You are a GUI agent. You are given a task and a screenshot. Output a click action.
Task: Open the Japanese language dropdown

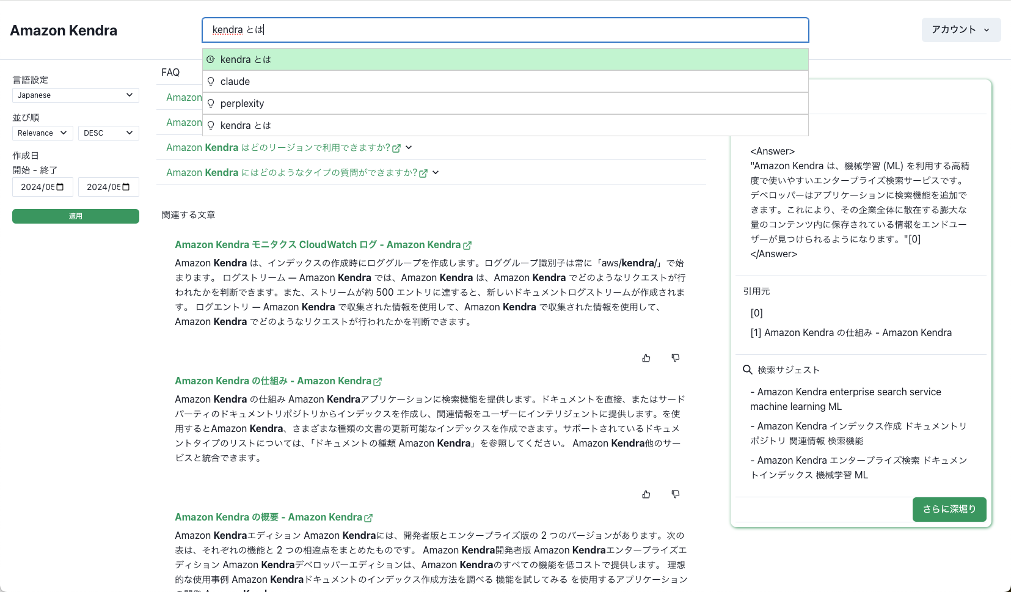(x=76, y=95)
